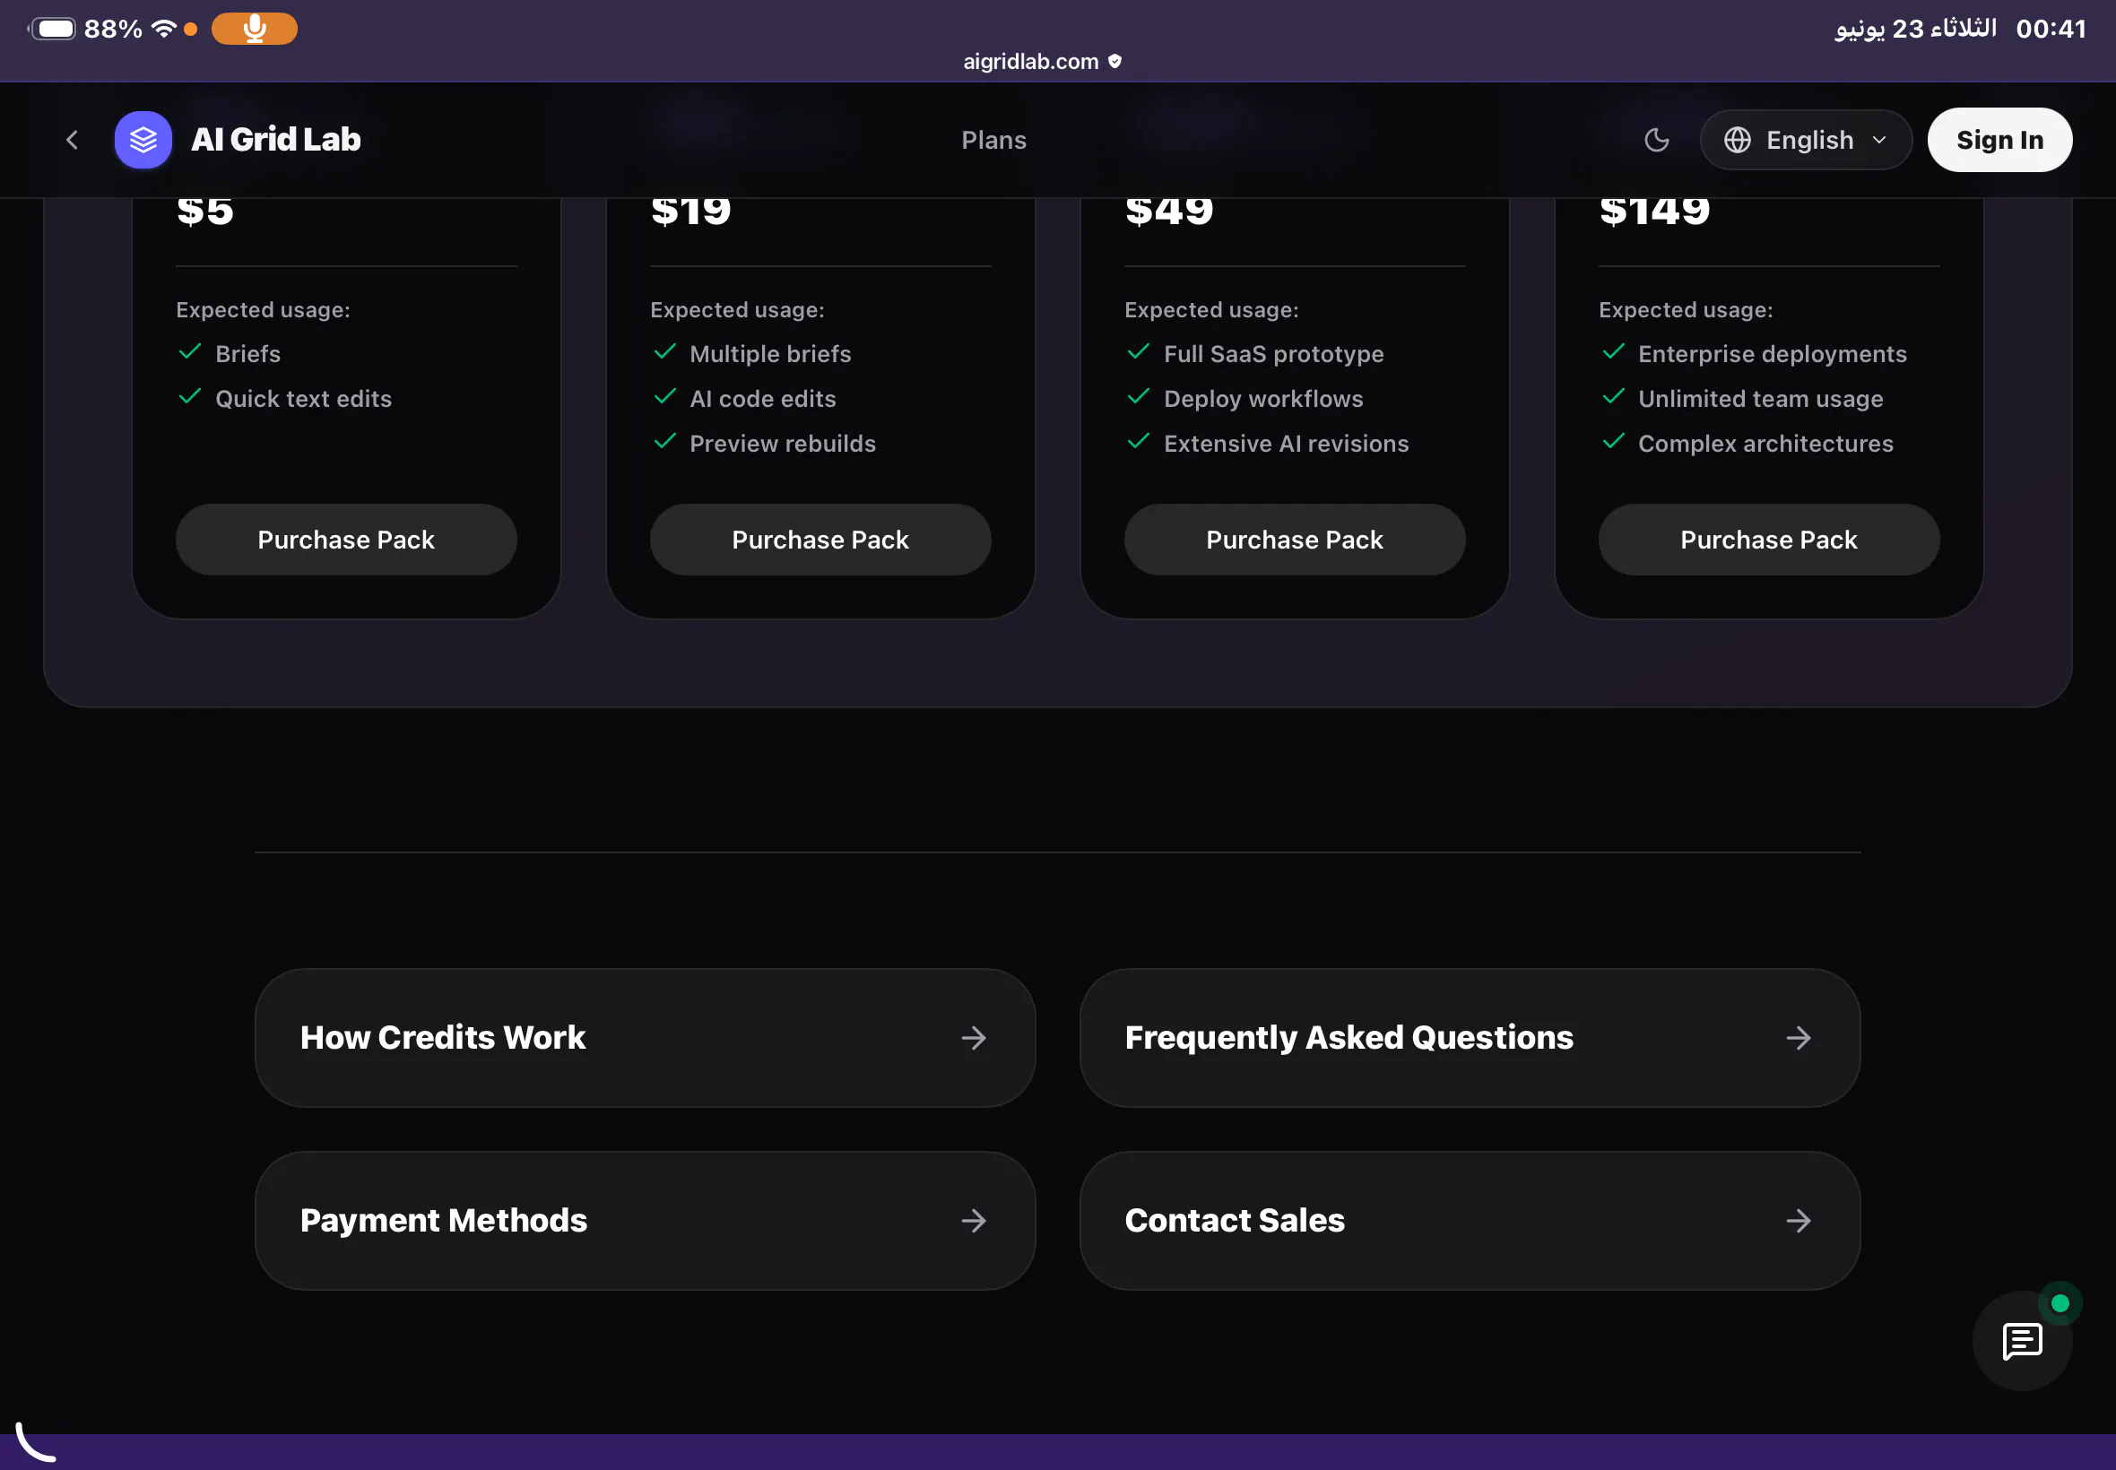2116x1470 pixels.
Task: Click the checkmark next to Unlimited team usage
Action: pyautogui.click(x=1614, y=397)
